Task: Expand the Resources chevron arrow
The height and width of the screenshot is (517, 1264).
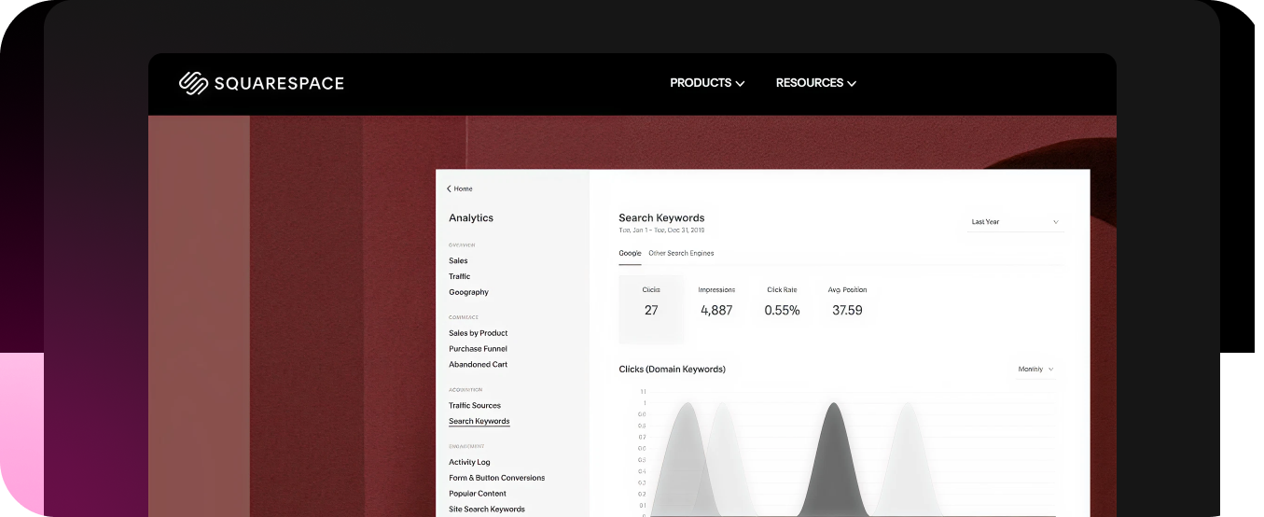Action: tap(851, 84)
